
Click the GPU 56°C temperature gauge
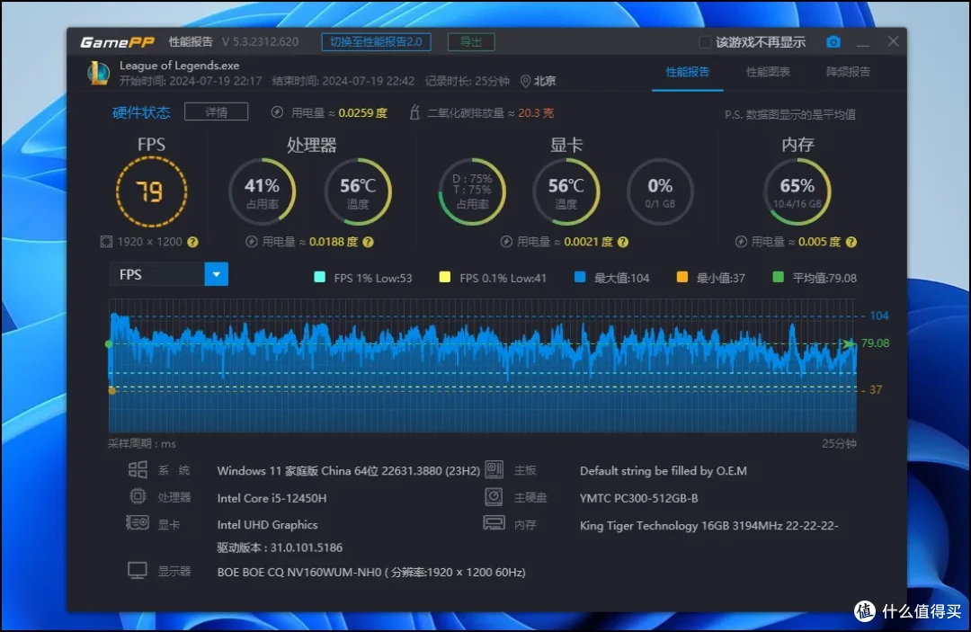pyautogui.click(x=566, y=191)
